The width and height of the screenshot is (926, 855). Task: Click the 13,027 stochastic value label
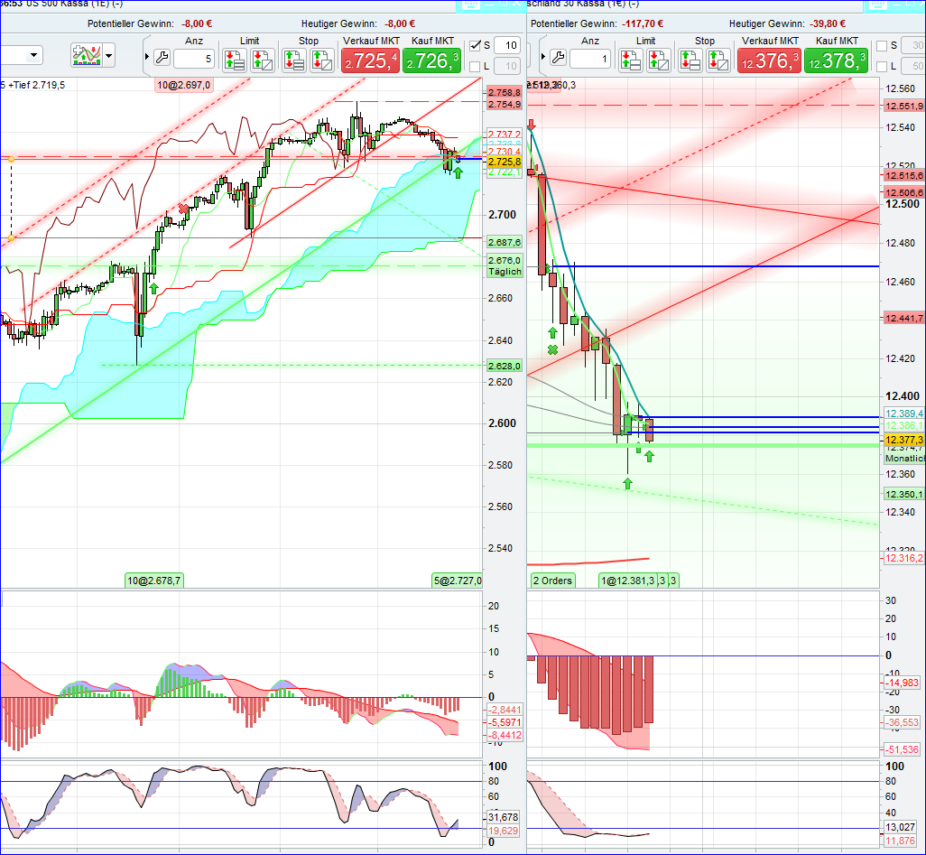tap(900, 827)
